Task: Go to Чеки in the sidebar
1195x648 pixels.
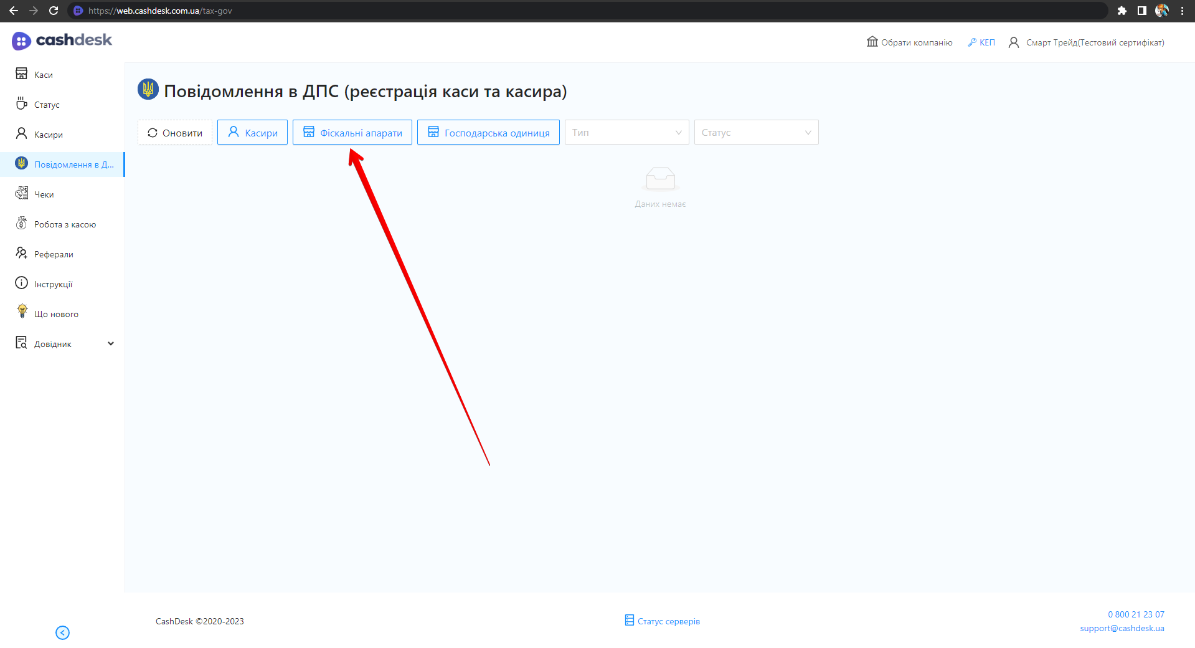Action: pyautogui.click(x=44, y=194)
